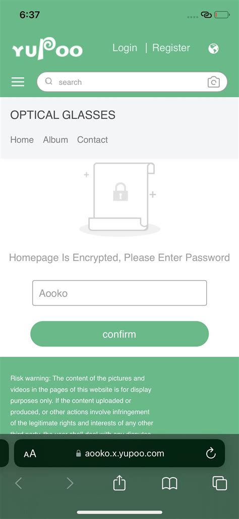Tap the magnifier icon in search bar

(48, 81)
